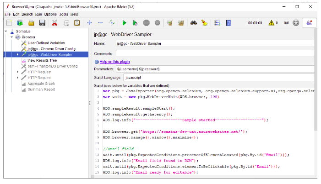Click script line with somatus URL
Viewport: 321px width, 184px height.
coord(175,131)
